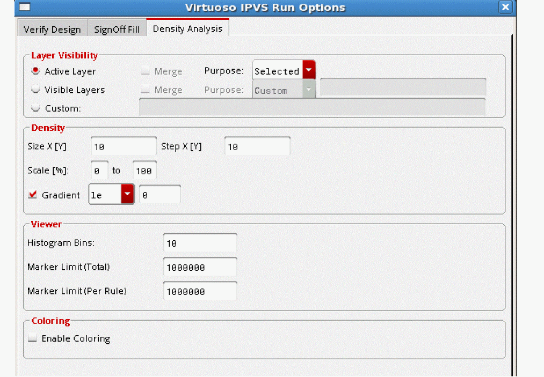The image size is (544, 377).
Task: Click the Marker Limit (Per Rule) field
Action: (200, 291)
